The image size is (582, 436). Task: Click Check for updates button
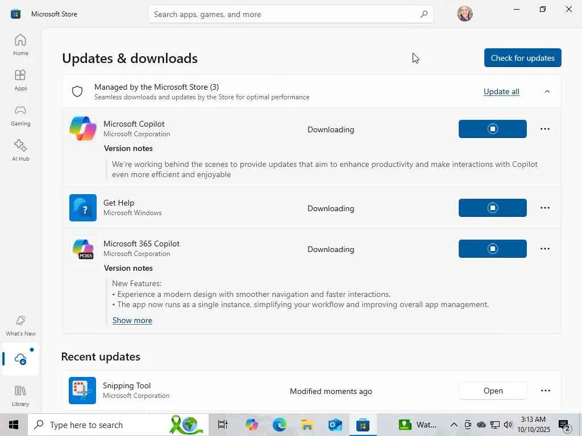pyautogui.click(x=523, y=58)
